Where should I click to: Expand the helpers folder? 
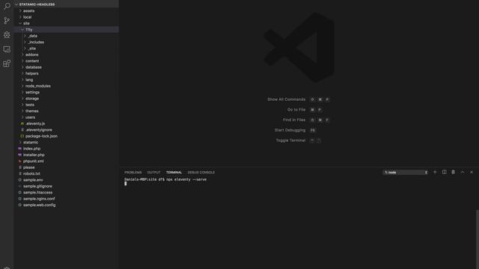click(67, 73)
